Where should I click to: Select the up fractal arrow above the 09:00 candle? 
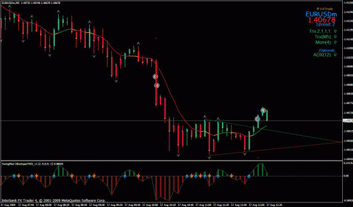coord(90,22)
